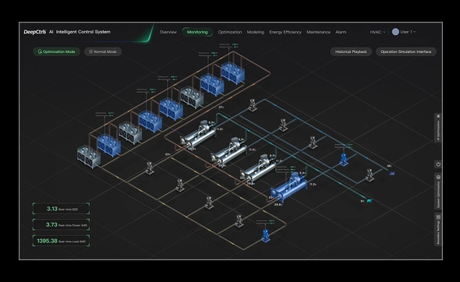Select the Energy Efficiency tab
This screenshot has width=460, height=282.
[x=285, y=32]
